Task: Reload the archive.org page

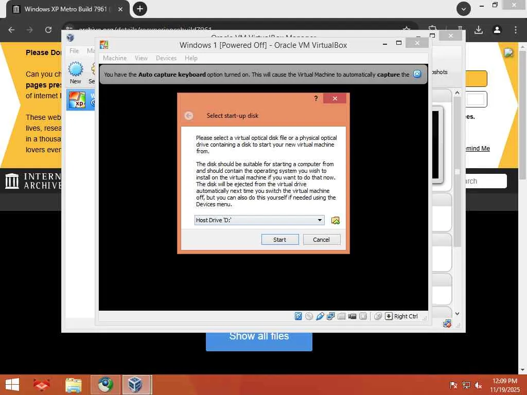Action: [x=48, y=30]
